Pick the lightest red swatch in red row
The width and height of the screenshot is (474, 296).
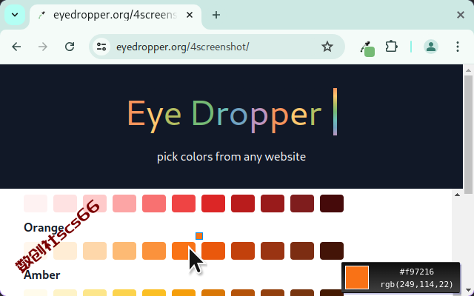tap(36, 203)
